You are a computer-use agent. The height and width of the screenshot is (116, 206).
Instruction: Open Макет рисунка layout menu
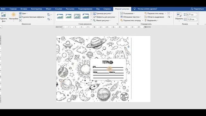click(x=102, y=21)
